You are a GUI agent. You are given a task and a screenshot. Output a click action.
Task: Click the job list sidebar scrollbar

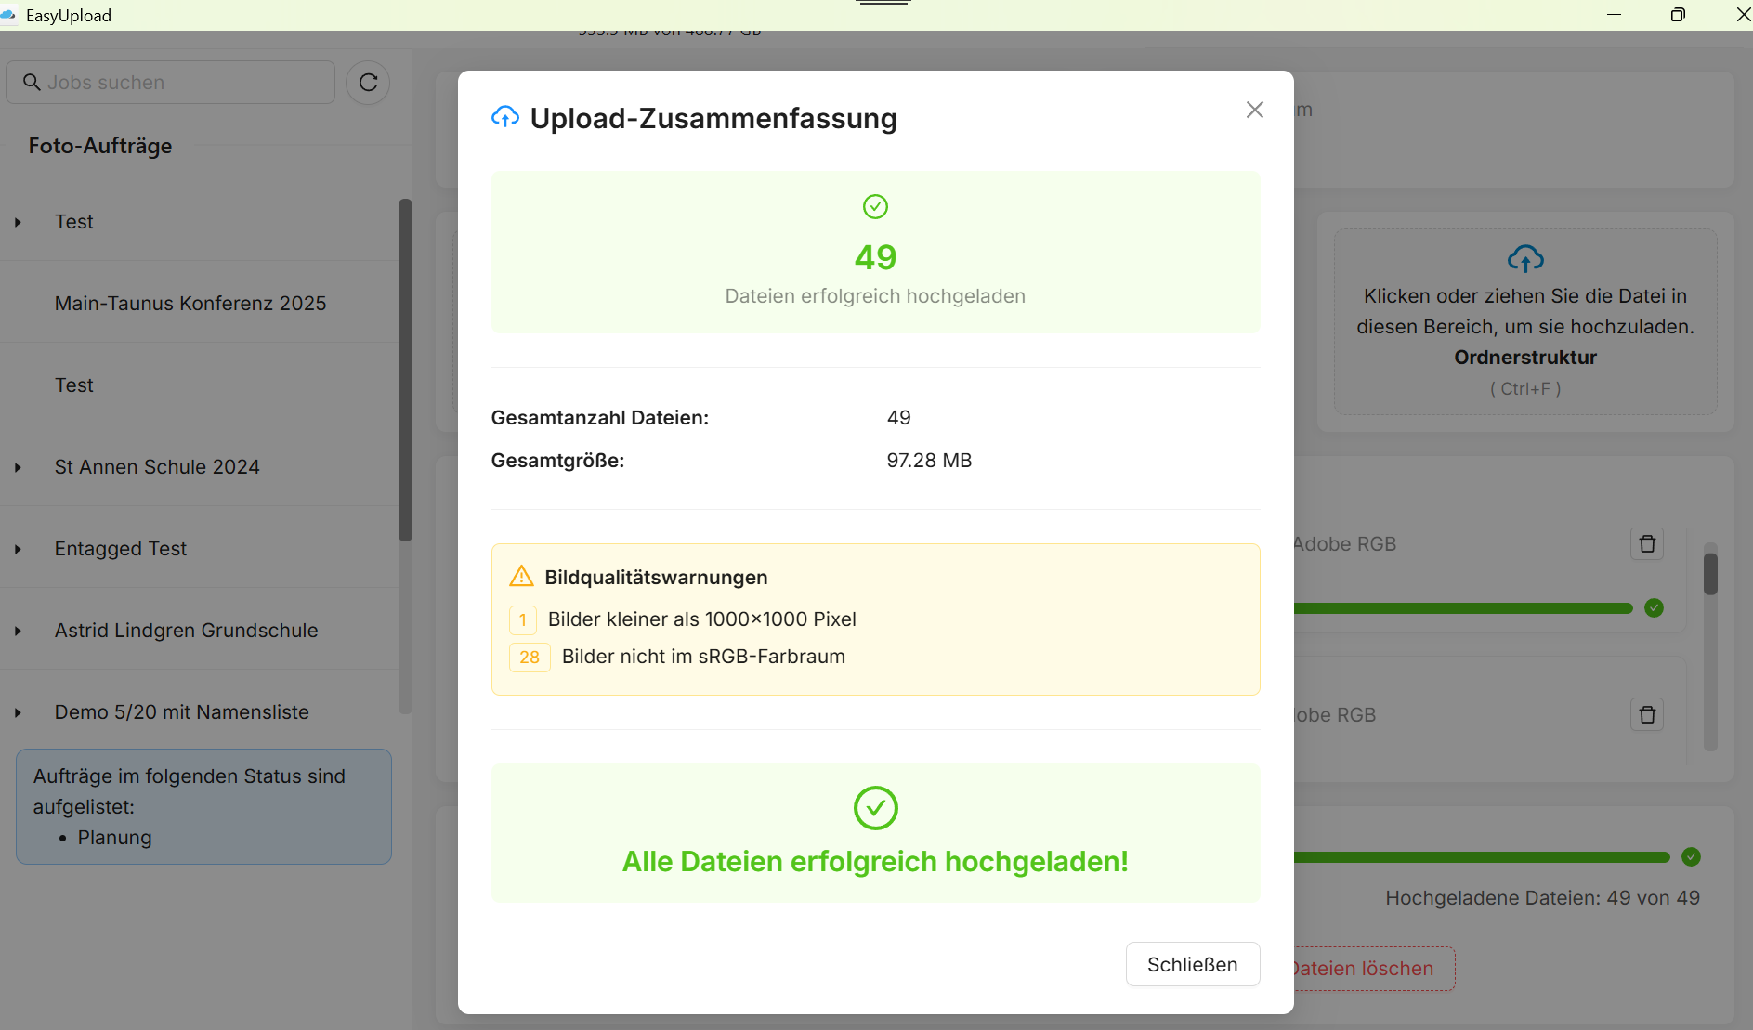[x=405, y=370]
